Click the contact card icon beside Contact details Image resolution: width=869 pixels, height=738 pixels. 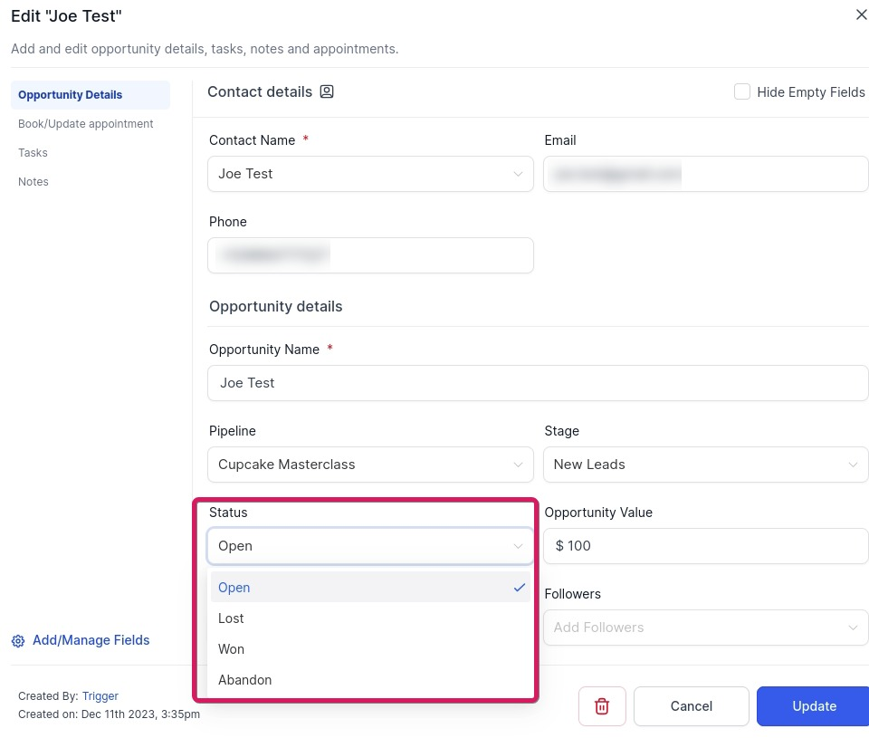pyautogui.click(x=327, y=91)
